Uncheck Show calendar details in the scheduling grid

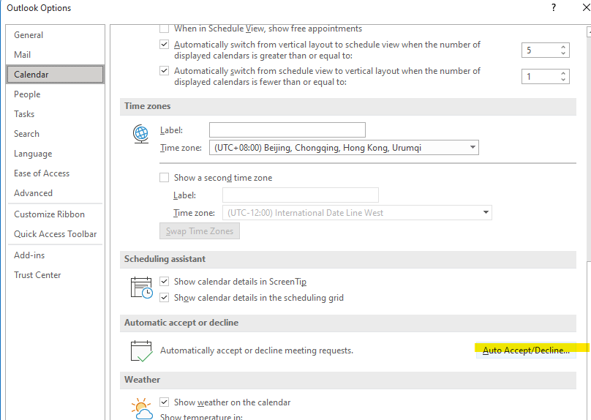tap(164, 298)
